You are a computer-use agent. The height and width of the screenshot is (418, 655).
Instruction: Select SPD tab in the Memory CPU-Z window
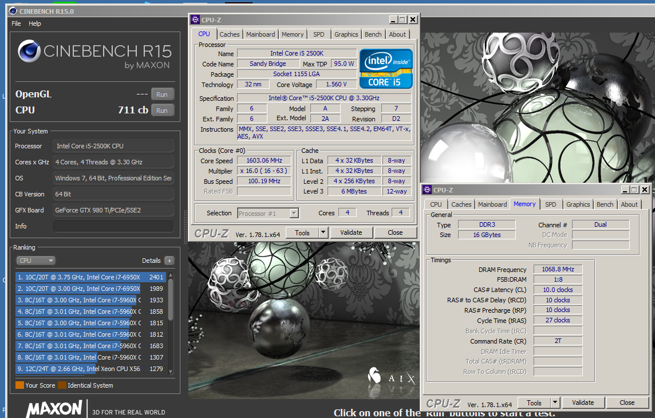[551, 204]
